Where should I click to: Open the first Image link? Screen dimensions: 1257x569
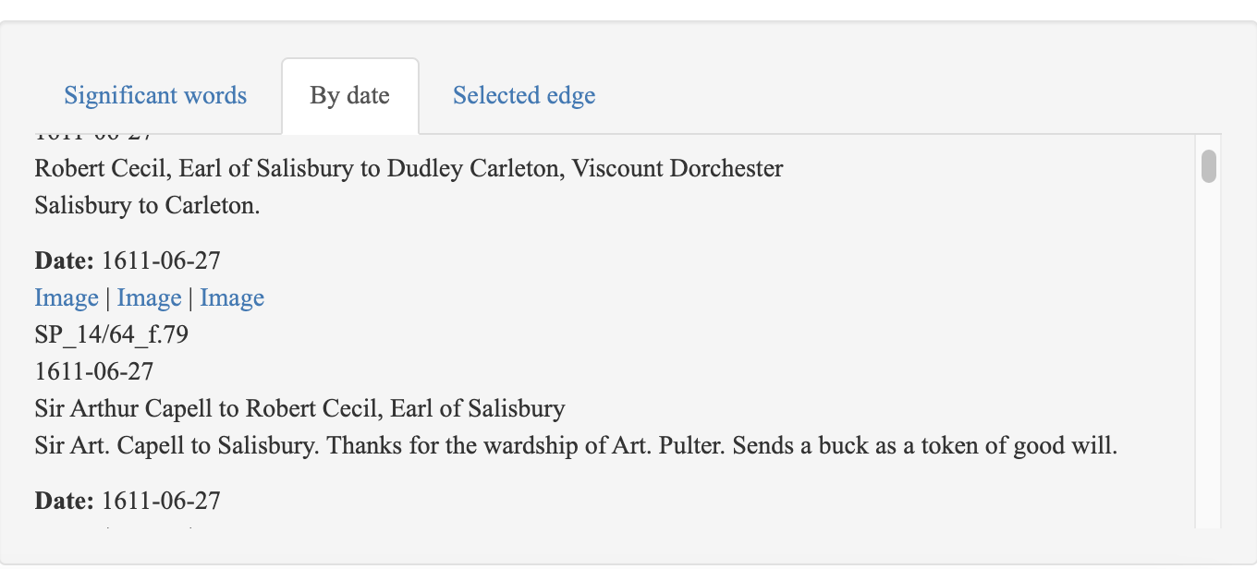[67, 298]
